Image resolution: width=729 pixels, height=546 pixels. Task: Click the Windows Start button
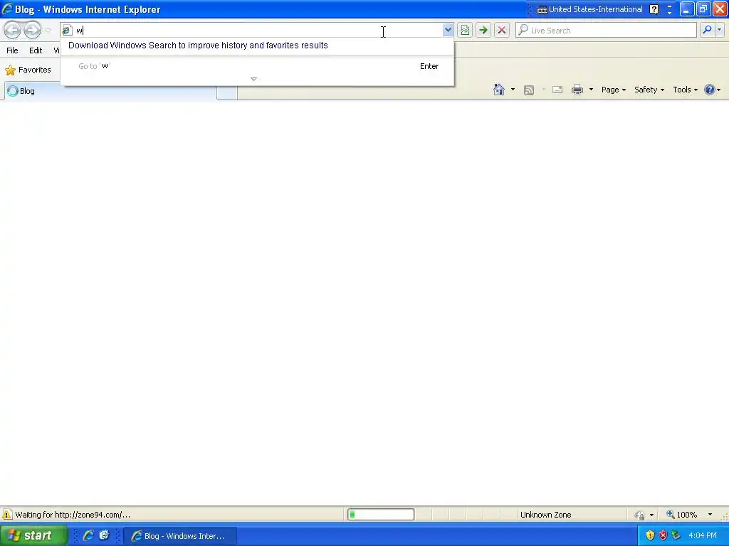(x=34, y=535)
